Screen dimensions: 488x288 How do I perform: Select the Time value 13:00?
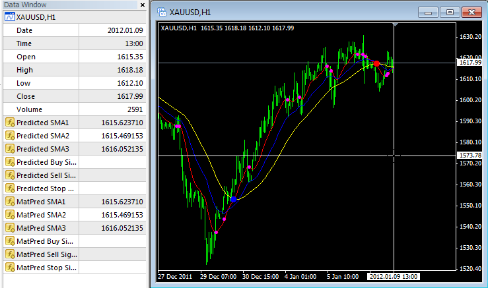[x=134, y=43]
